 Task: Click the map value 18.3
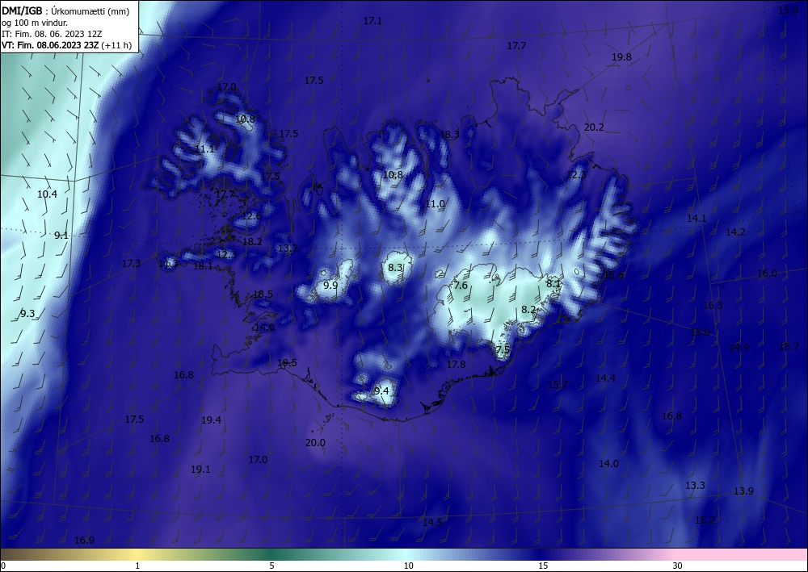click(449, 134)
